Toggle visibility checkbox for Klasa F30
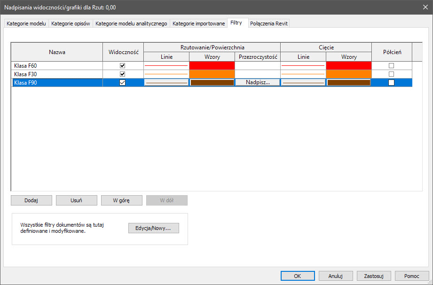Image resolution: width=433 pixels, height=285 pixels. pos(123,74)
